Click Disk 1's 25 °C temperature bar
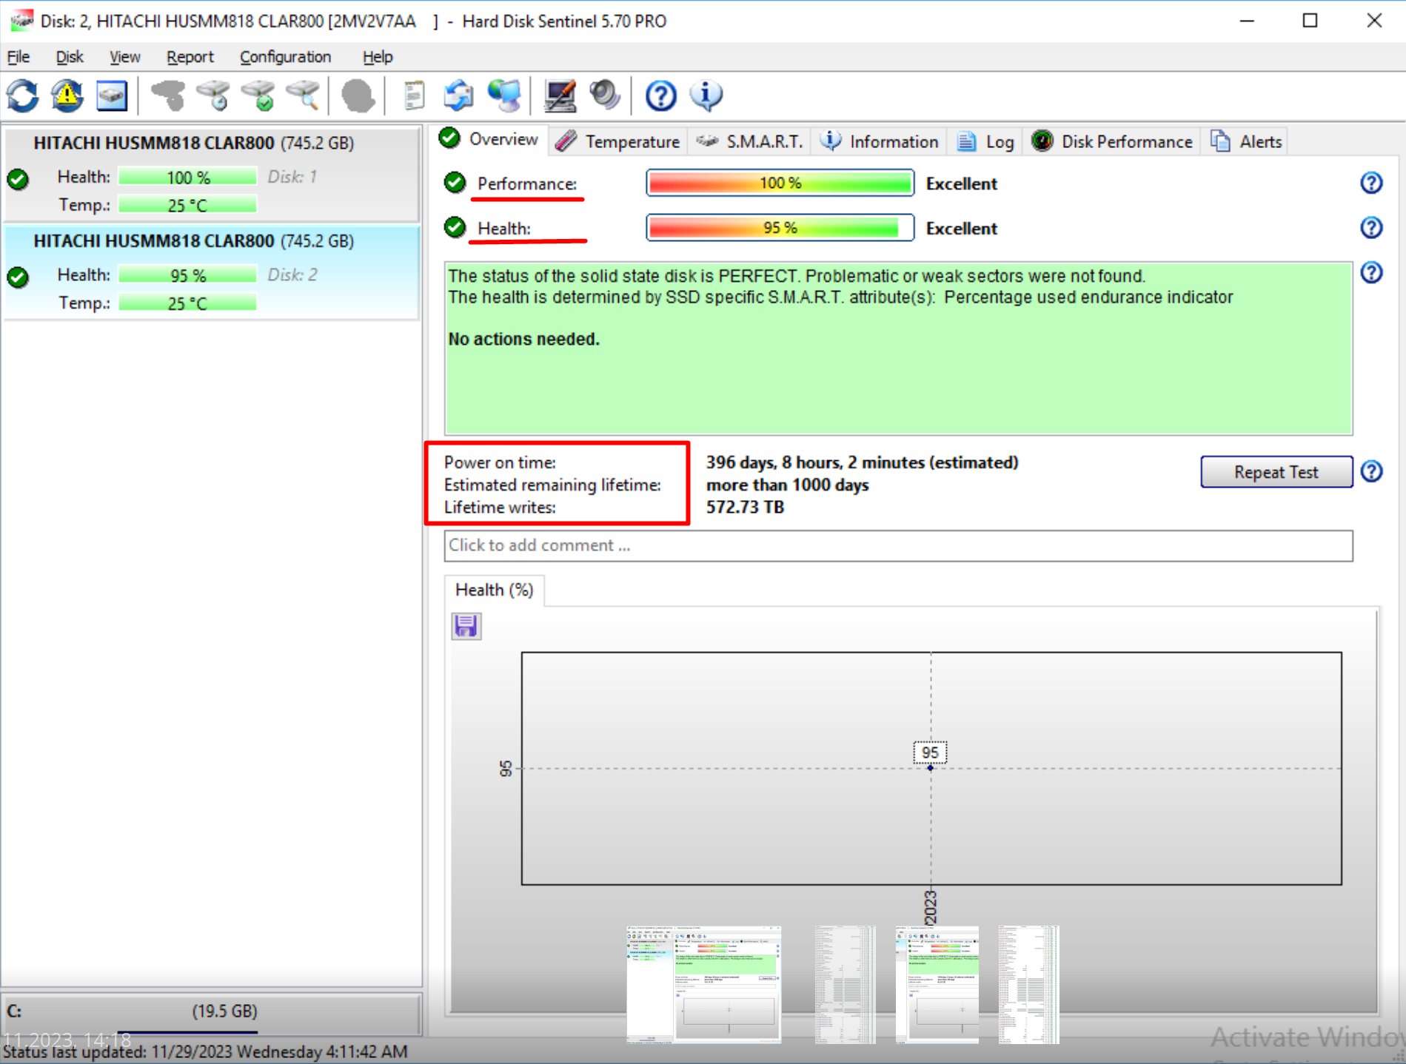Screen dimensions: 1406x1064 (x=187, y=205)
